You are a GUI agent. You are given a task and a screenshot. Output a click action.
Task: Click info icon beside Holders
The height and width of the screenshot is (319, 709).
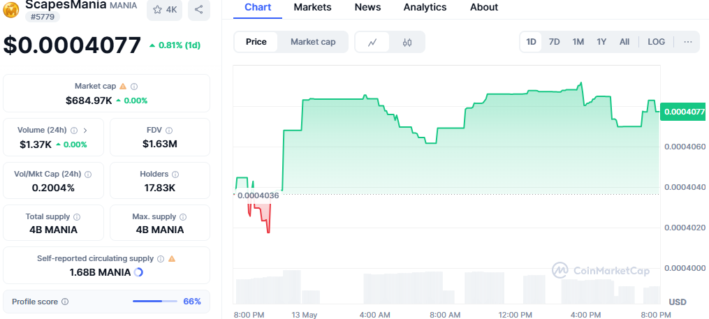(x=175, y=175)
